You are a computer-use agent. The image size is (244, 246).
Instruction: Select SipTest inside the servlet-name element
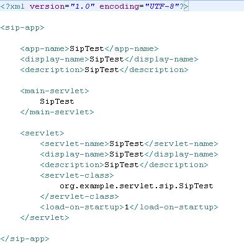(127, 143)
